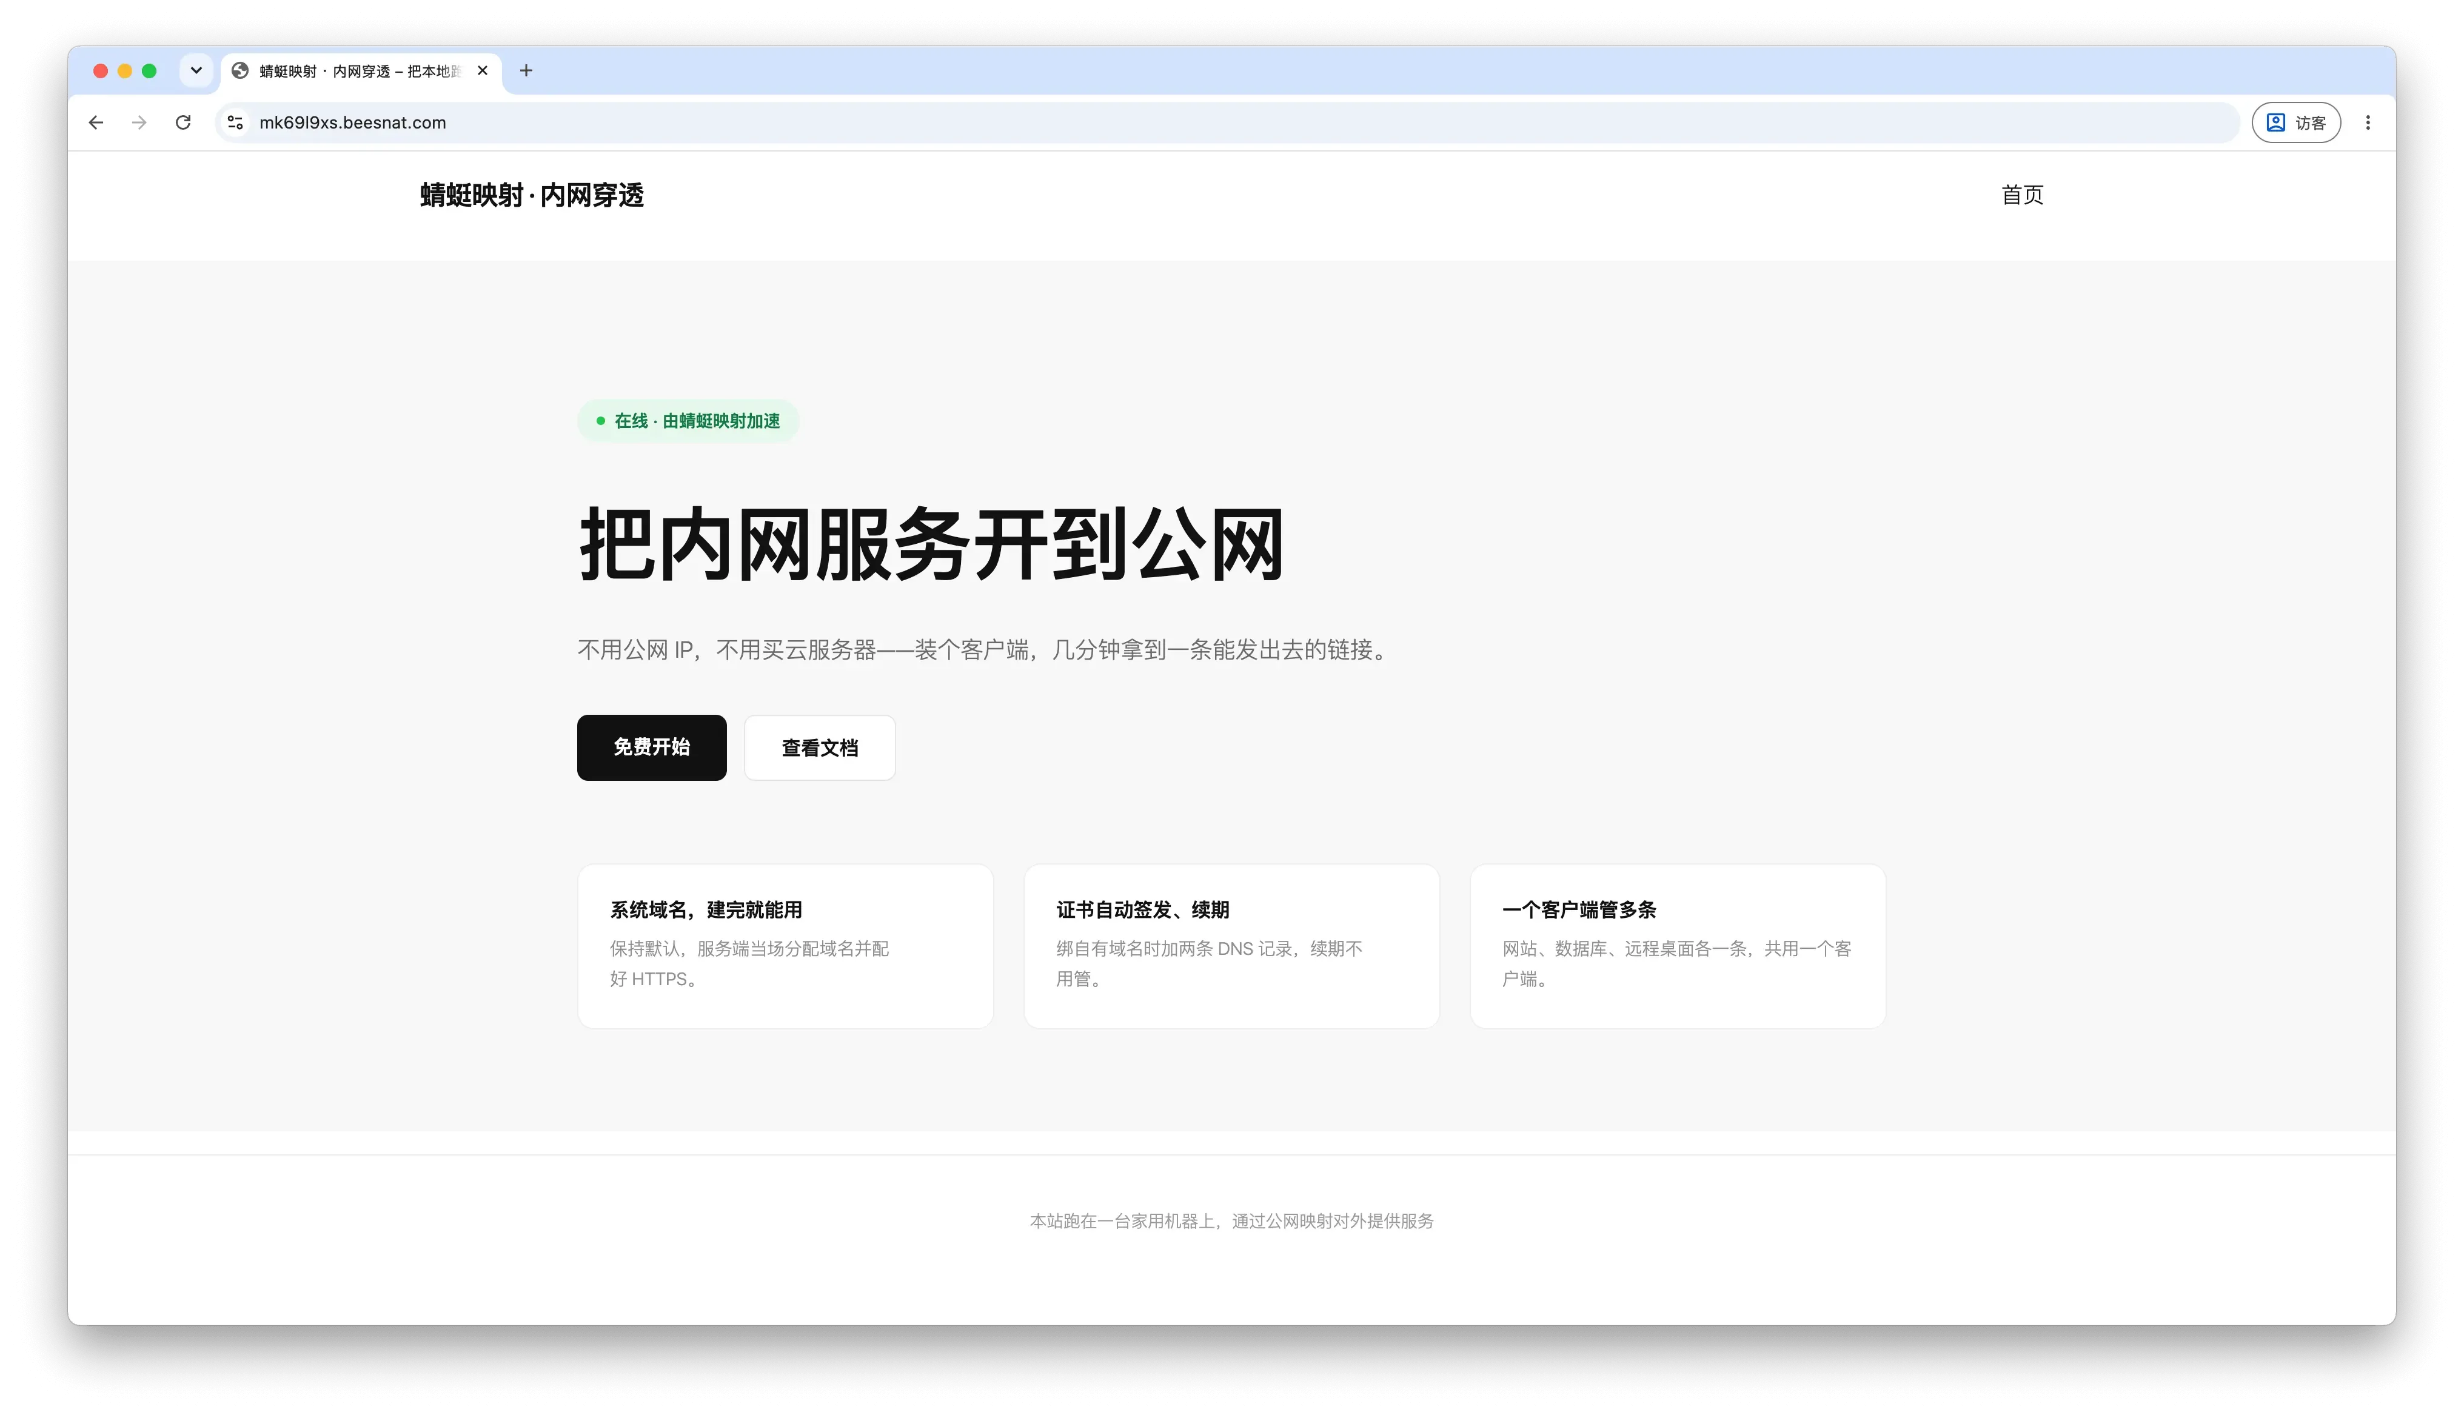This screenshot has width=2464, height=1415.
Task: Expand the tab search dropdown
Action: pos(196,70)
